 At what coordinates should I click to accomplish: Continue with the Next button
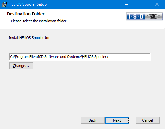117,120
